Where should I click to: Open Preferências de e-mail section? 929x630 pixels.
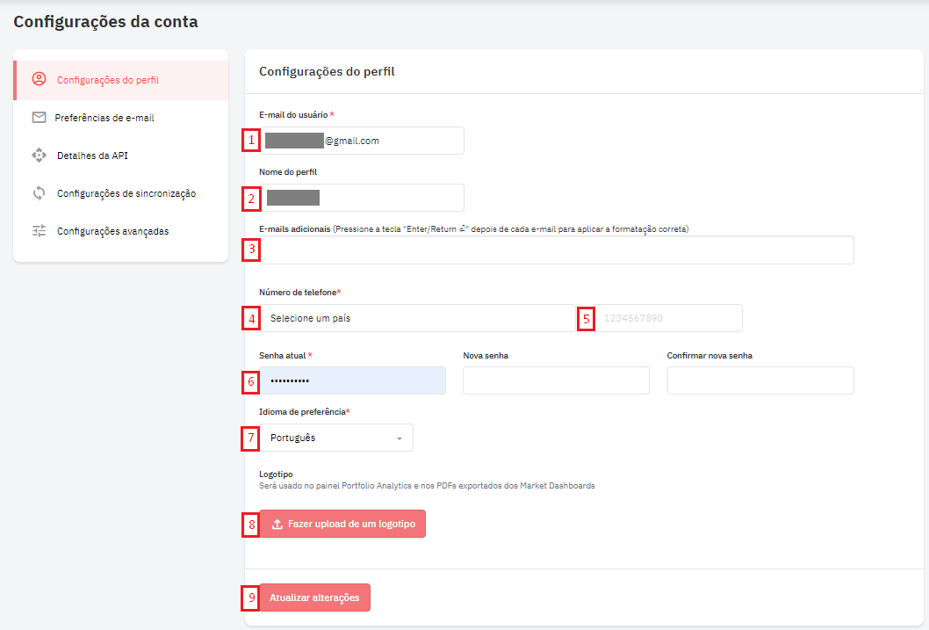coord(104,118)
